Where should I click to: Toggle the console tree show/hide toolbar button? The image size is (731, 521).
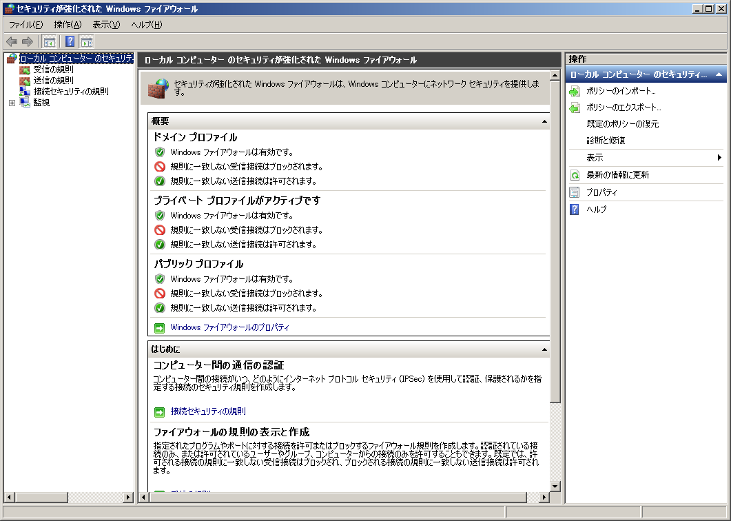[x=49, y=42]
